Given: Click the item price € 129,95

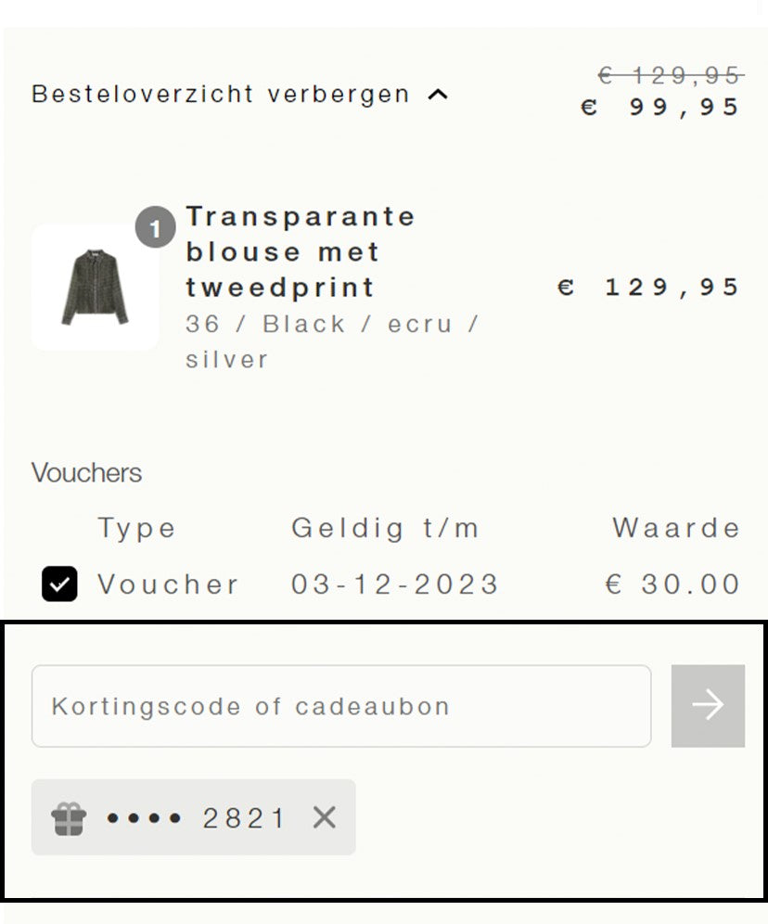Looking at the screenshot, I should pos(649,288).
